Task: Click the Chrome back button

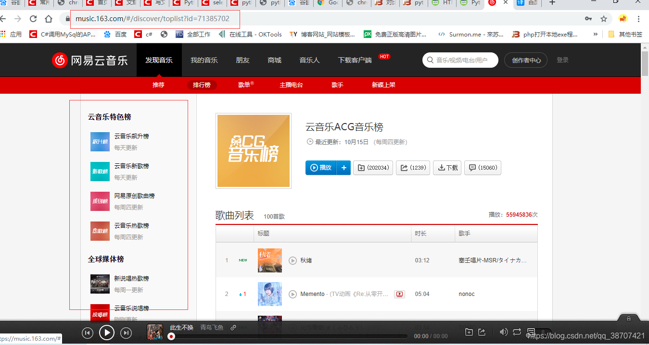Action: point(3,19)
